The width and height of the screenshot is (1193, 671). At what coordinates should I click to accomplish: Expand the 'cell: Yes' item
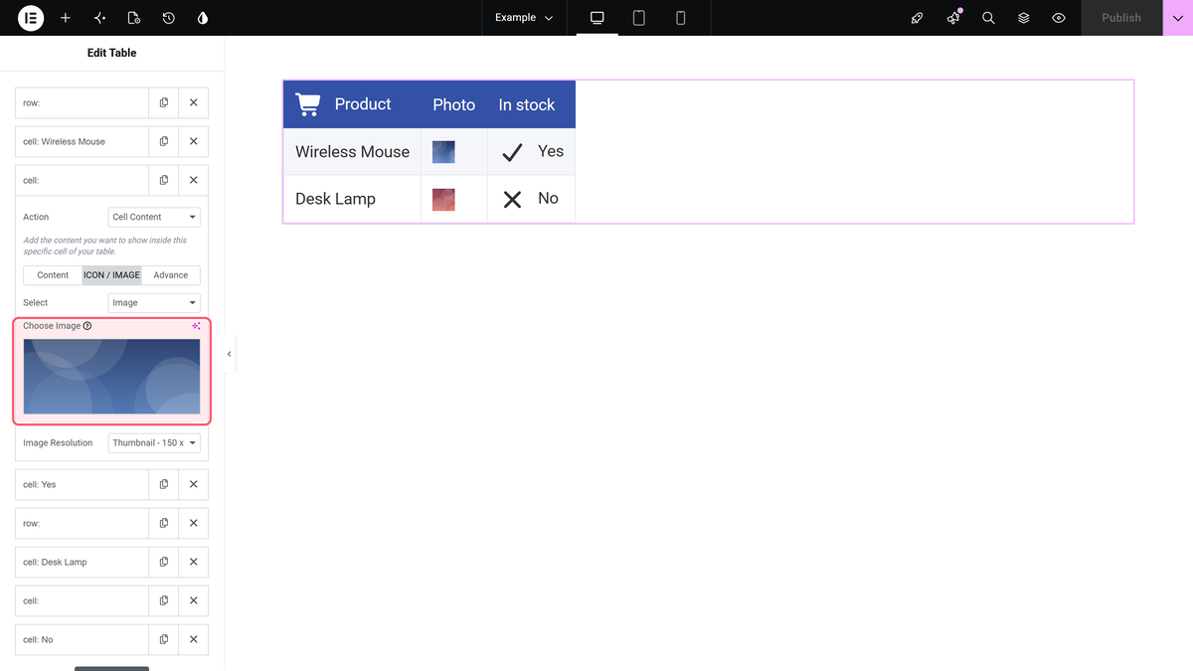pos(82,484)
